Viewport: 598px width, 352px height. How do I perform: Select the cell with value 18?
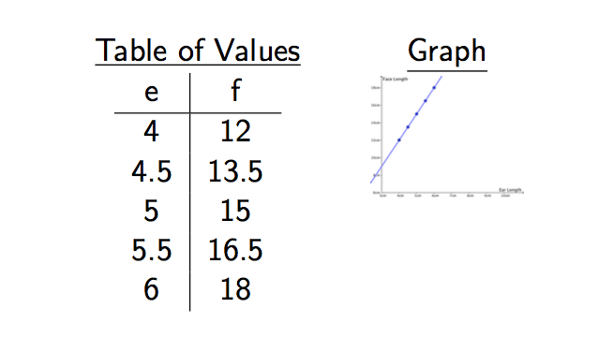[x=235, y=290]
